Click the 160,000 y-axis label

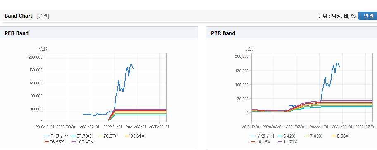pyautogui.click(x=36, y=70)
